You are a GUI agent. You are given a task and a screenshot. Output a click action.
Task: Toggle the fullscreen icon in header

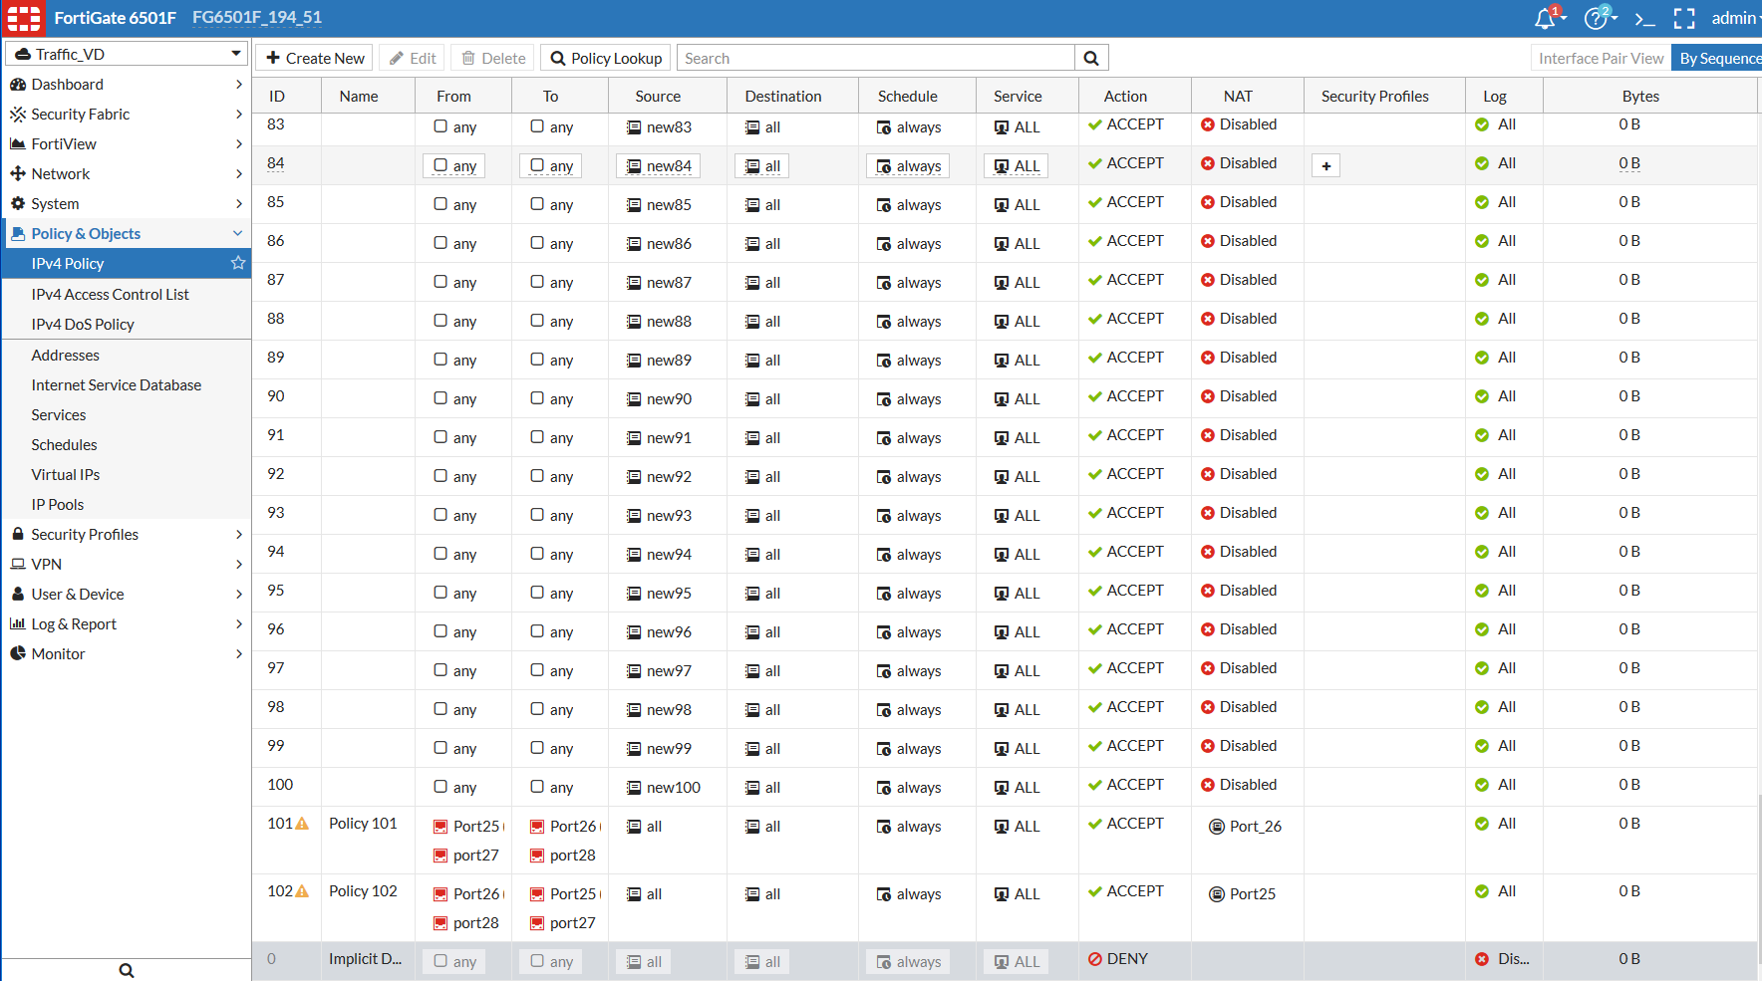pos(1684,19)
